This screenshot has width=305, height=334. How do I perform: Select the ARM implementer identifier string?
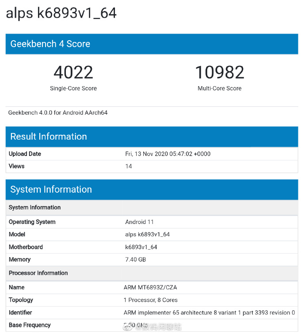coord(210,312)
